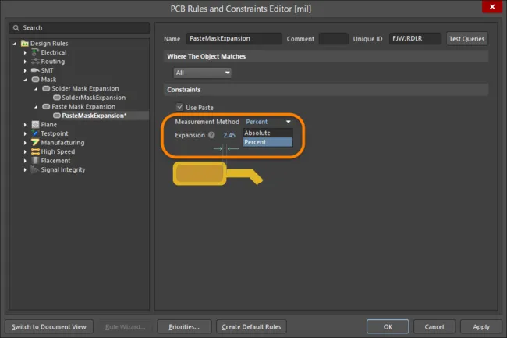
Task: Select the Paste Mask Expansion tree row
Action: 83,106
